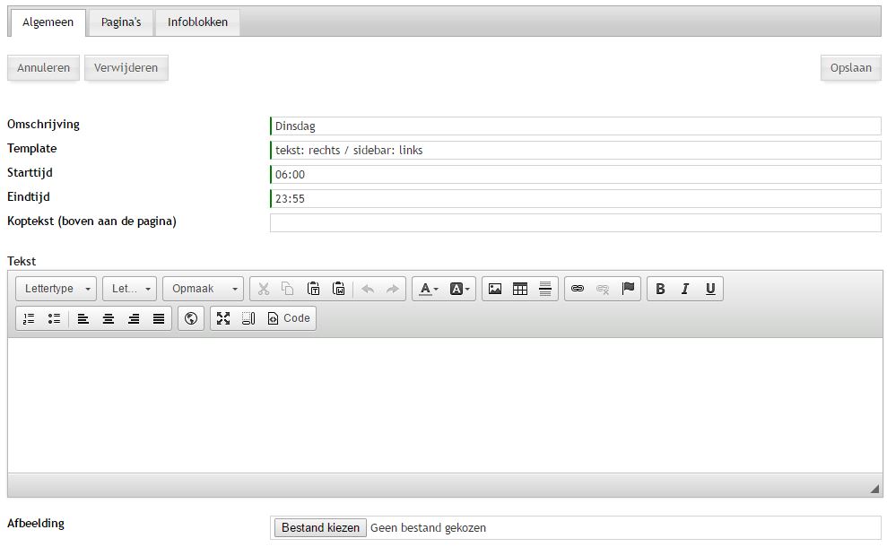Image resolution: width=887 pixels, height=547 pixels.
Task: Click the Bestand kiezen file button
Action: click(320, 528)
